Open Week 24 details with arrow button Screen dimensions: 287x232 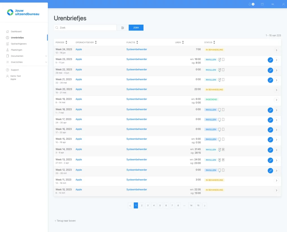point(276,50)
